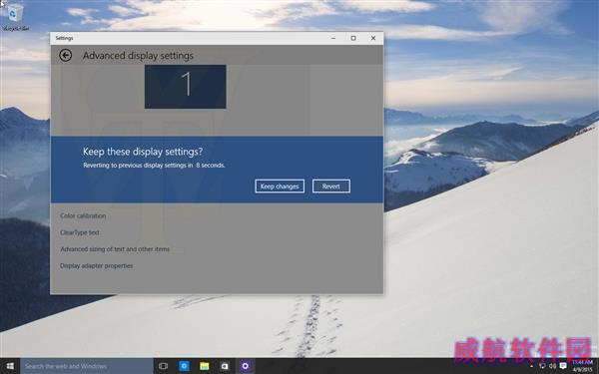This screenshot has width=599, height=374.
Task: Minimize the Settings window
Action: [333, 38]
